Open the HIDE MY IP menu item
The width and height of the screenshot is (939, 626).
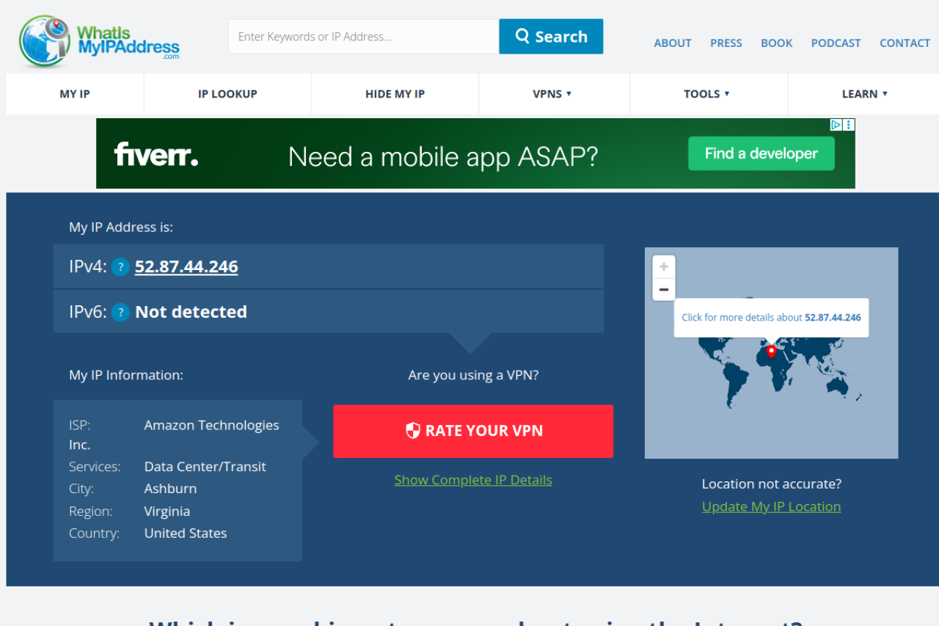coord(395,94)
